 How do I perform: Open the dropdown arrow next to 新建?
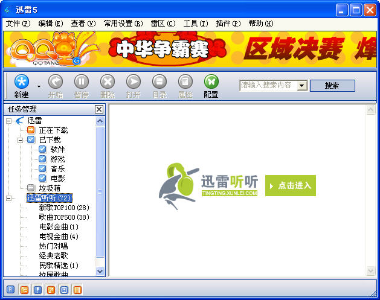39,86
